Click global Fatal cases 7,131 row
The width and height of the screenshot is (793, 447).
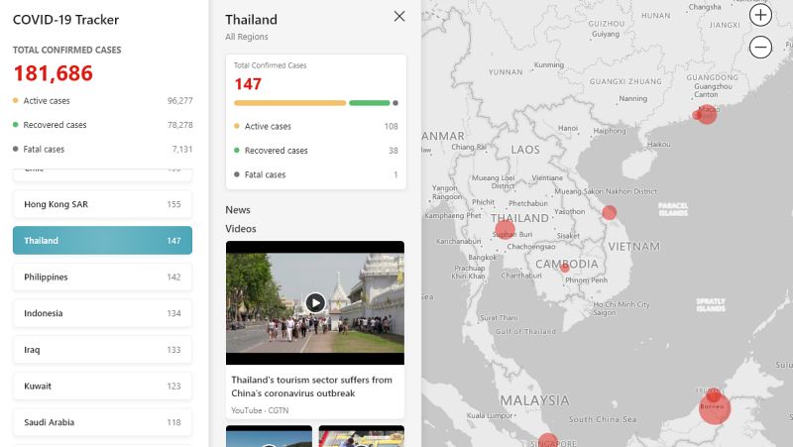click(x=103, y=150)
